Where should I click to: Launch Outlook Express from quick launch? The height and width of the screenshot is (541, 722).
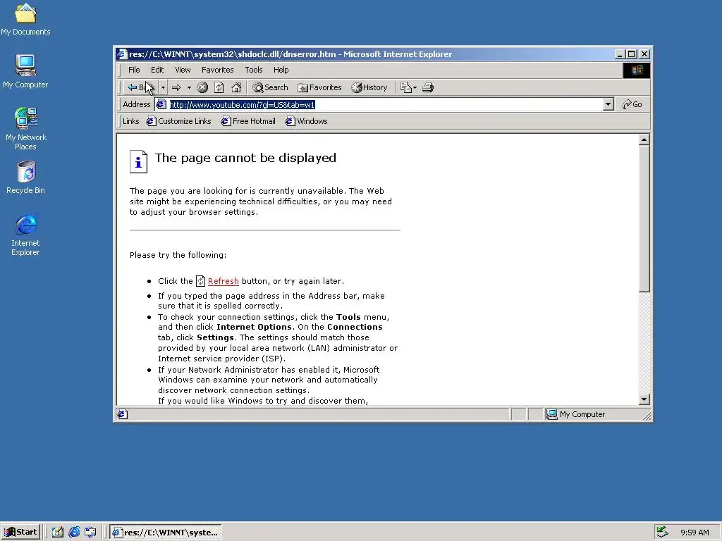pyautogui.click(x=90, y=533)
